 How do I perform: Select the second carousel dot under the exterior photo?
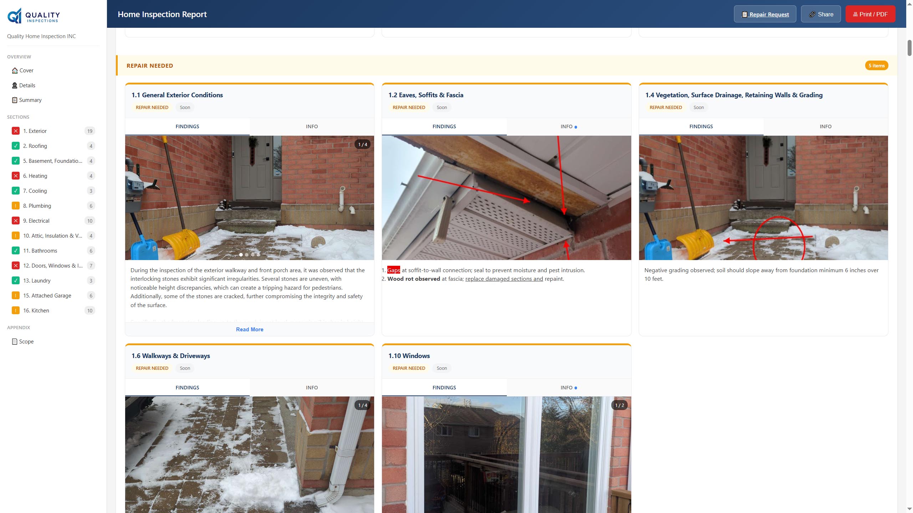pos(247,255)
